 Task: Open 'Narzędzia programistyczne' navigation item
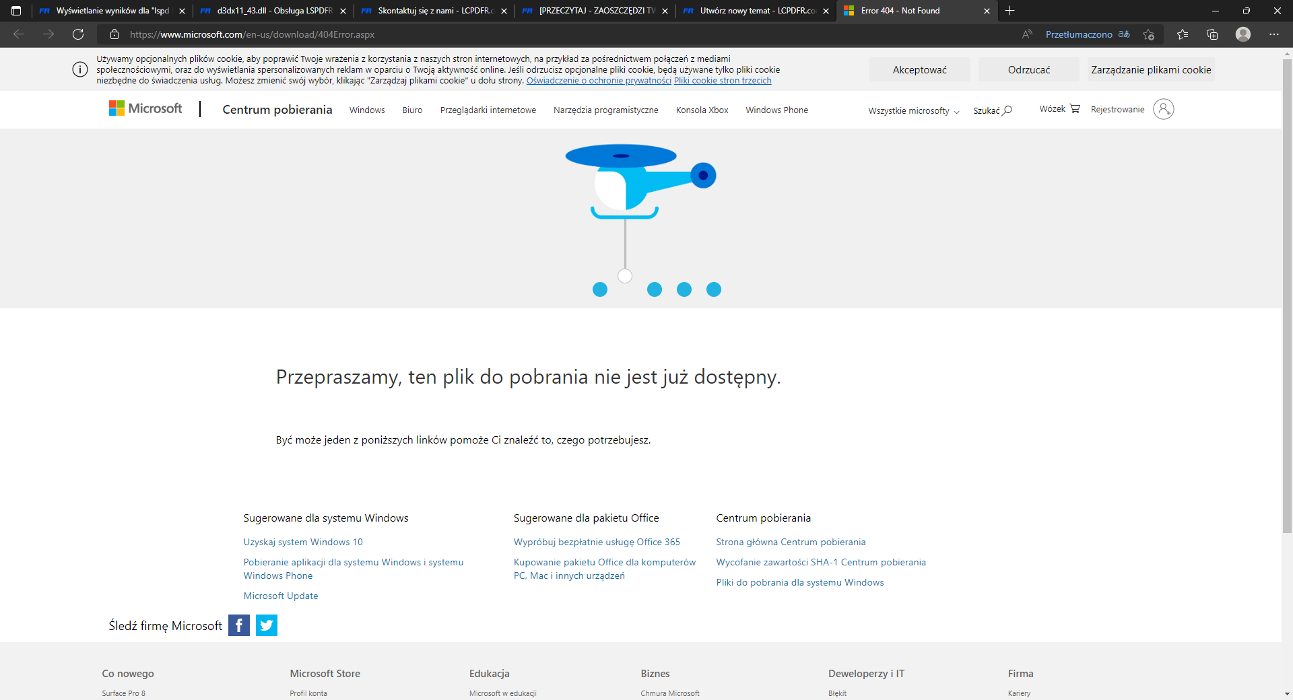[606, 110]
